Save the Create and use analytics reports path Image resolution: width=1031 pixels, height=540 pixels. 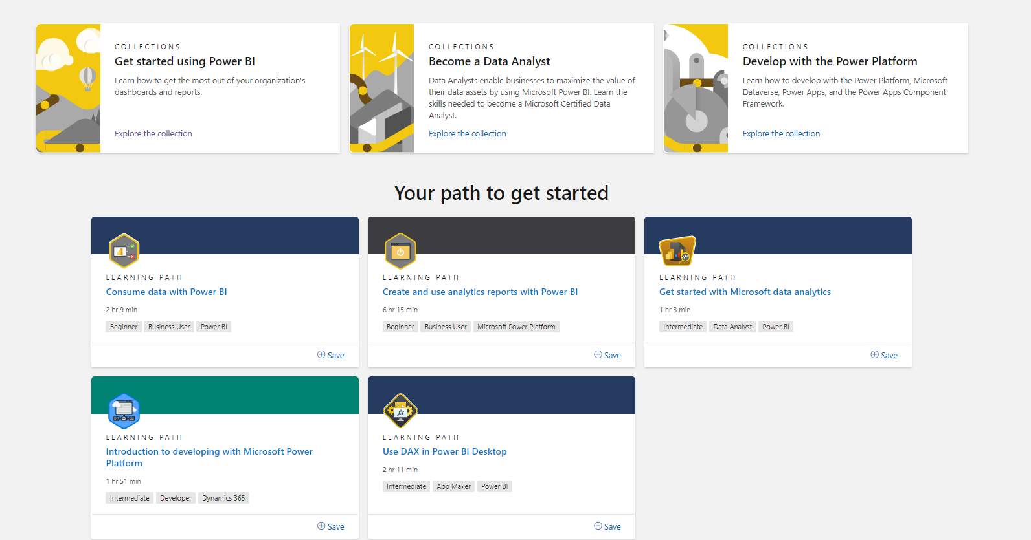[607, 355]
